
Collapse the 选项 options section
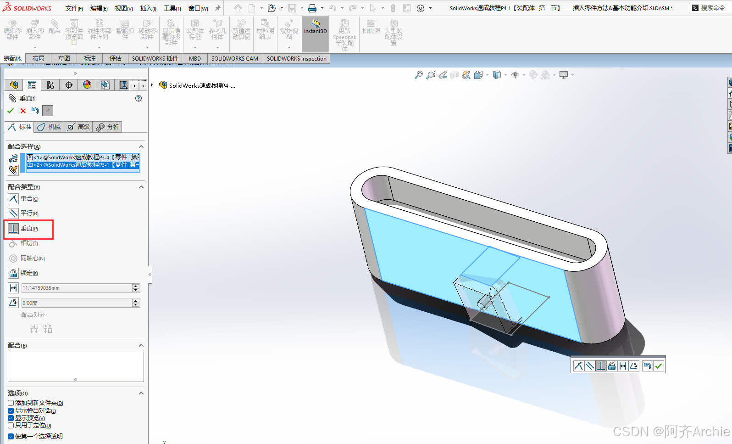click(x=141, y=393)
